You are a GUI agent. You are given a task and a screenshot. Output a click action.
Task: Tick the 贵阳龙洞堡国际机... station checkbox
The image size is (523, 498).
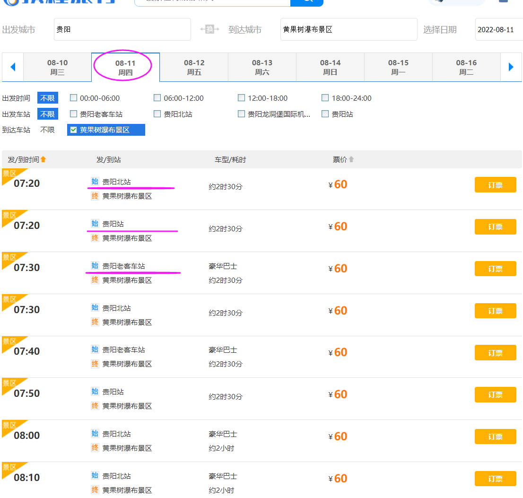[242, 114]
